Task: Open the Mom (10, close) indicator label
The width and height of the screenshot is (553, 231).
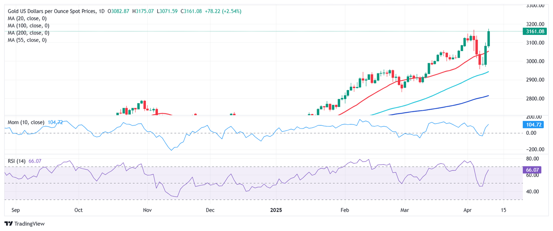Action: [x=26, y=122]
